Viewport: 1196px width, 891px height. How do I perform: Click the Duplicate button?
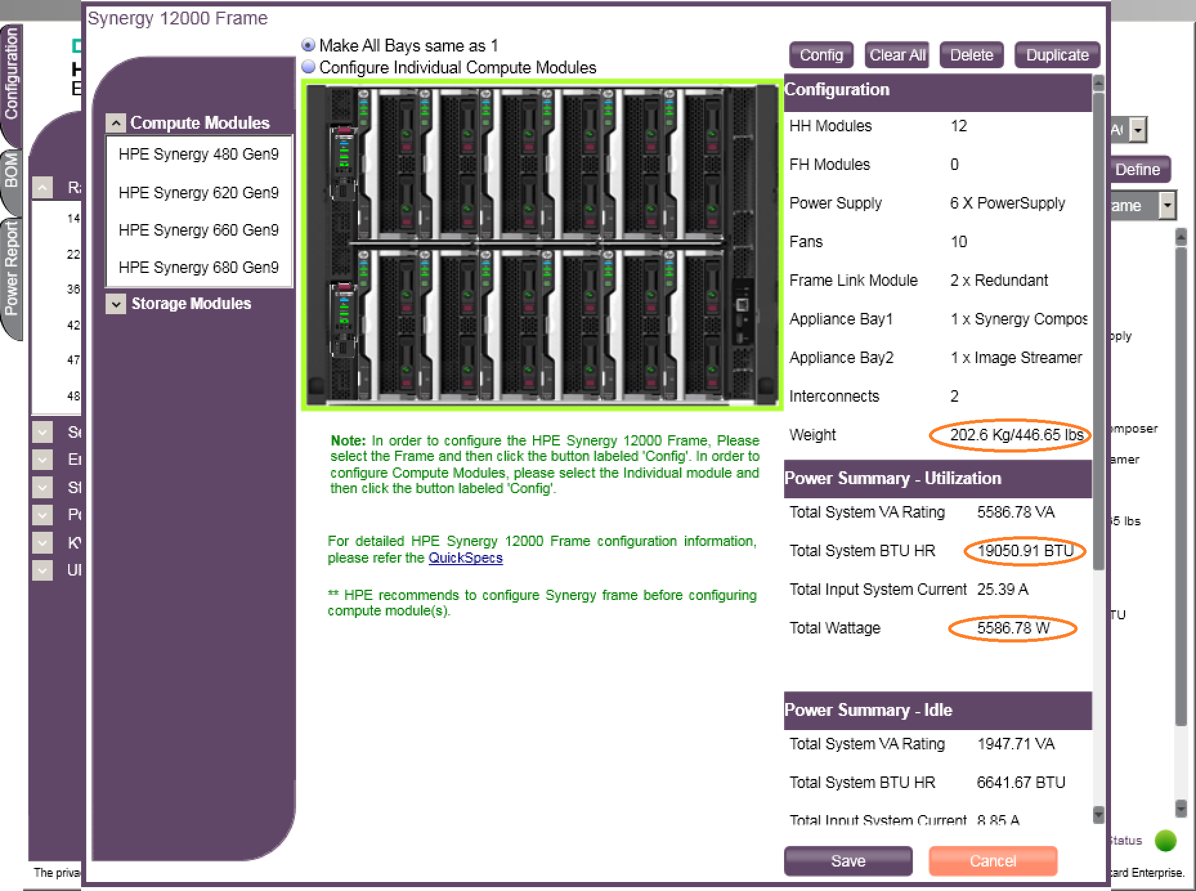pyautogui.click(x=1057, y=55)
